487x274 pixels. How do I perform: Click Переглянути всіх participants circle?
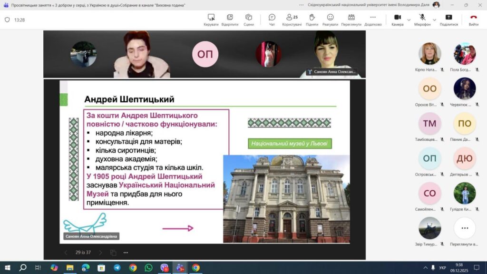tap(464, 228)
